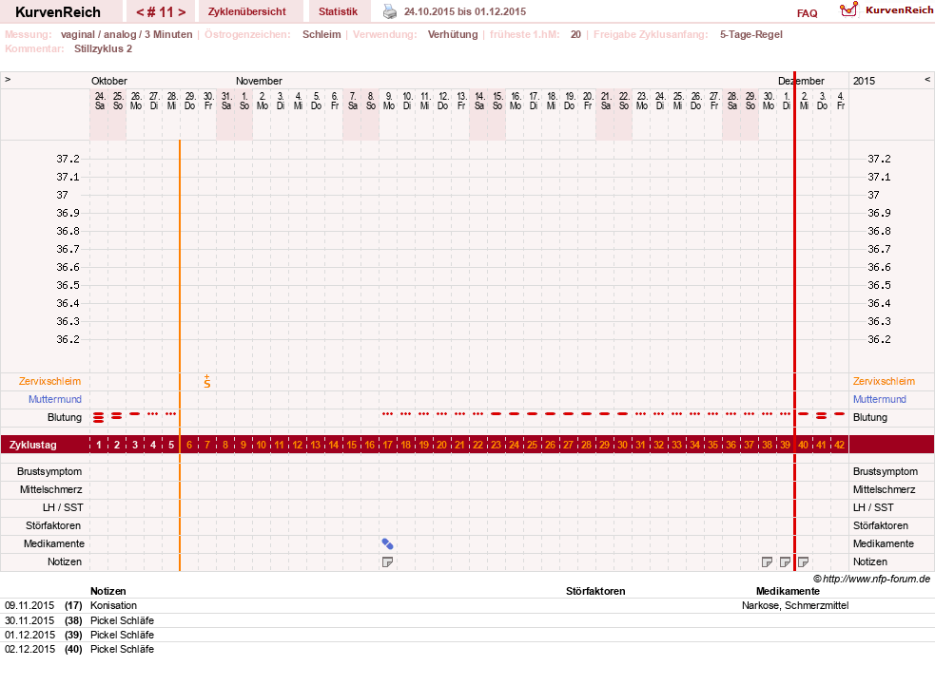
Task: Select cycle day 17 in the Zyklustag bar
Action: 387,445
